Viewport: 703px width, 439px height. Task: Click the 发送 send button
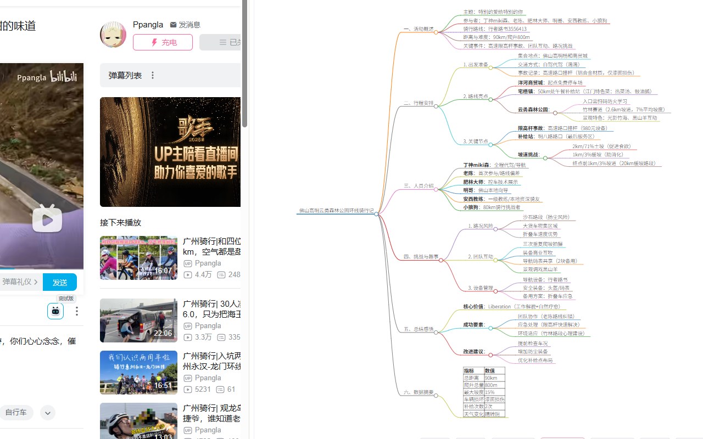click(x=60, y=282)
